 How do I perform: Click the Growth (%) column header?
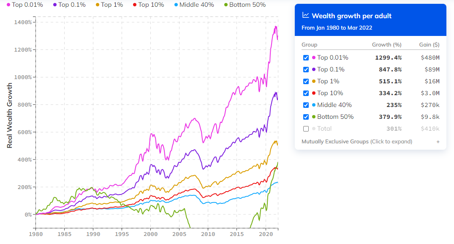(x=386, y=44)
